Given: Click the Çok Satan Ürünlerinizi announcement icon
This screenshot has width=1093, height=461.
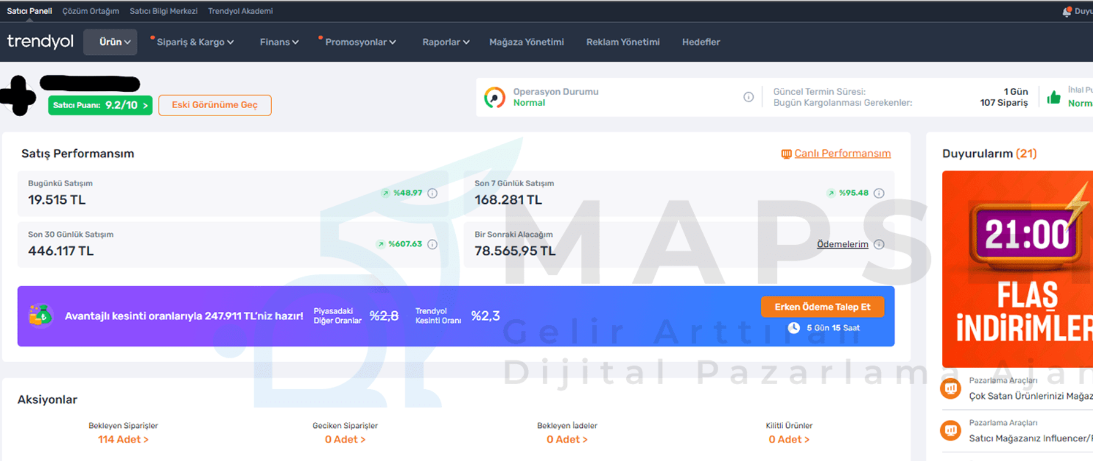Looking at the screenshot, I should coord(951,388).
